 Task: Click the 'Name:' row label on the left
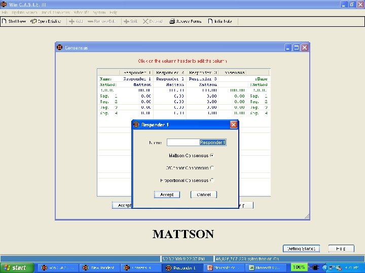click(x=105, y=79)
